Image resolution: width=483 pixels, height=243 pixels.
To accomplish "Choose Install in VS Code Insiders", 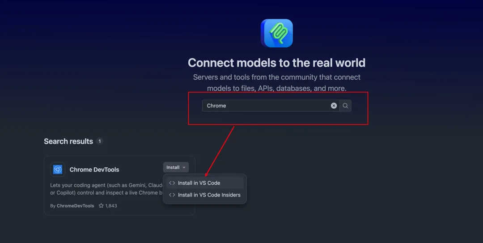I will [x=205, y=195].
